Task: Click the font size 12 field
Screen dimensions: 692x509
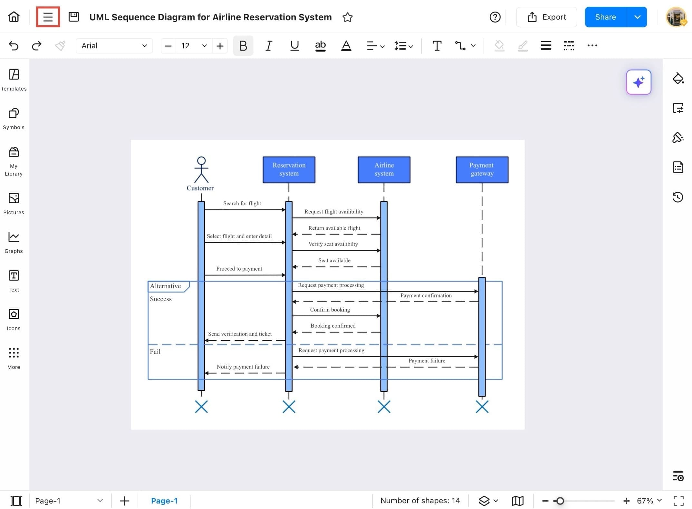Action: [186, 46]
